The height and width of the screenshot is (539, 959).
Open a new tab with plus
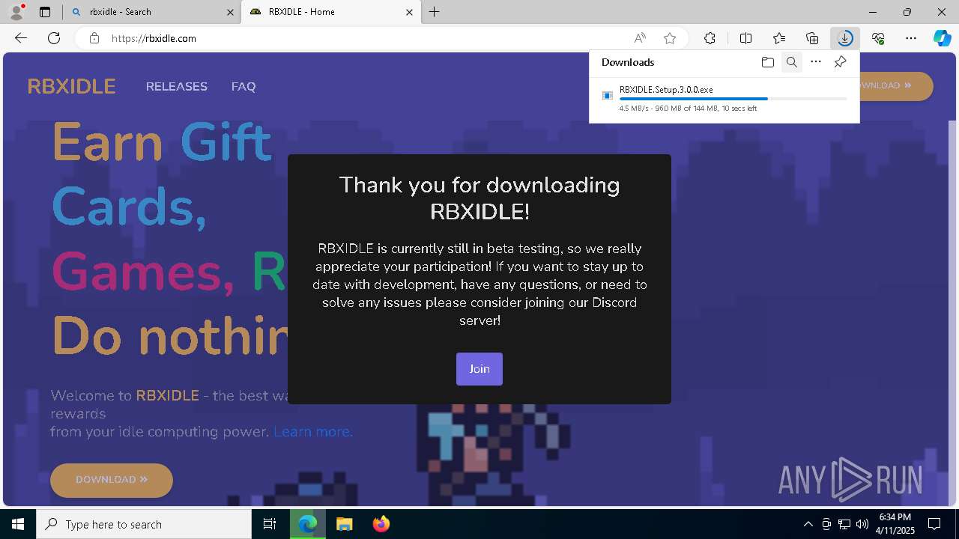435,12
